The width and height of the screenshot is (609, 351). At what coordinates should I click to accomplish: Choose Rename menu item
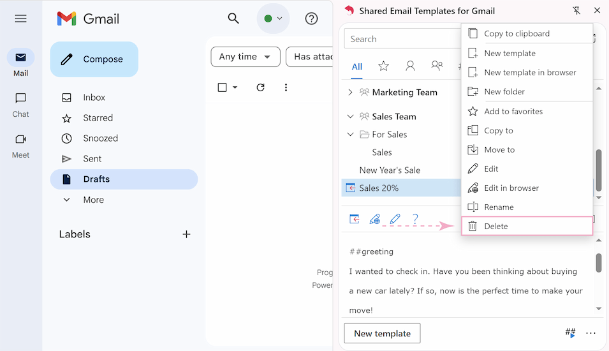527,207
